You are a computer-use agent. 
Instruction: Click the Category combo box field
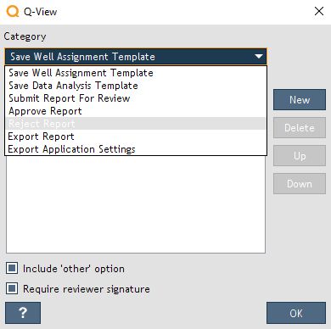pos(136,56)
